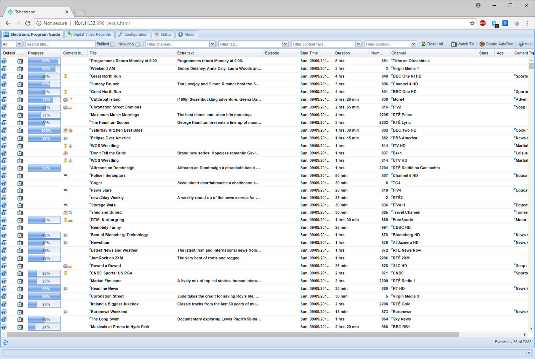Open the All view level dropdown
The image size is (535, 359).
pyautogui.click(x=19, y=44)
